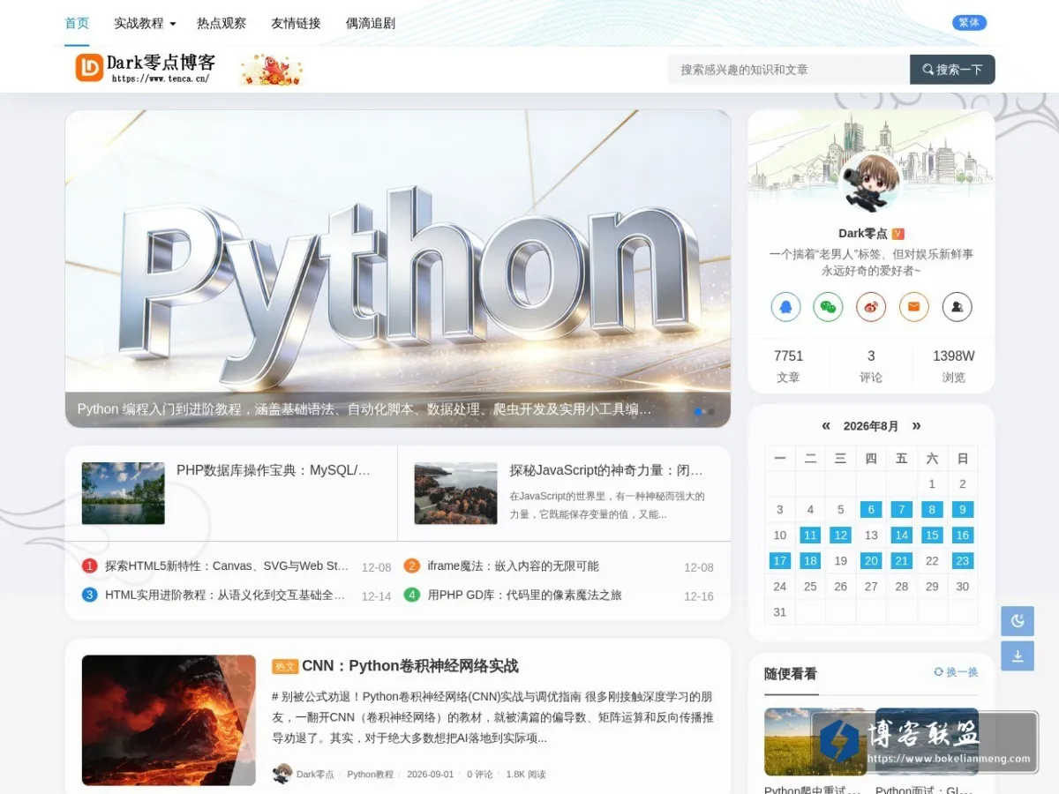Click the Dark零点博客 logo
This screenshot has height=794, width=1059.
(146, 68)
